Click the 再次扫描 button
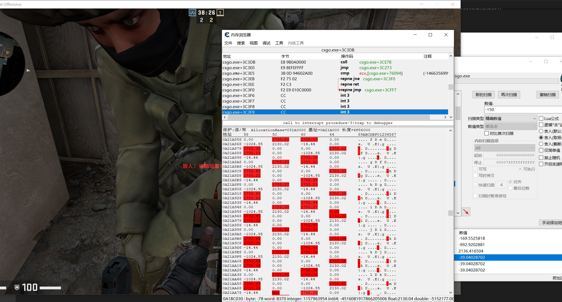Viewport: 562px width, 302px height. (x=509, y=95)
